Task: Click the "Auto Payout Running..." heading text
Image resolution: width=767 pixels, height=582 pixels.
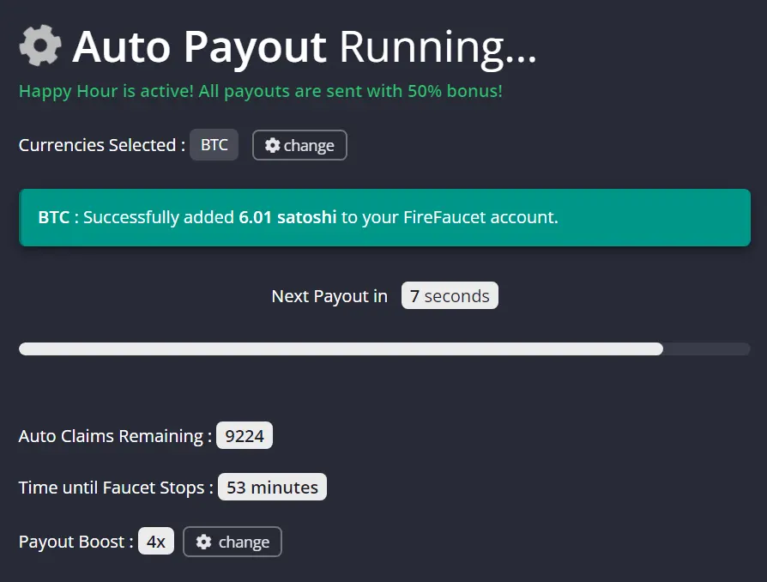Action: pos(305,47)
